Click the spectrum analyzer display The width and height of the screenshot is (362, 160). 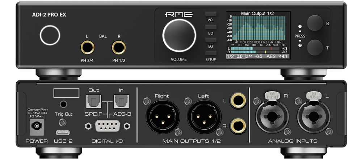258,28
